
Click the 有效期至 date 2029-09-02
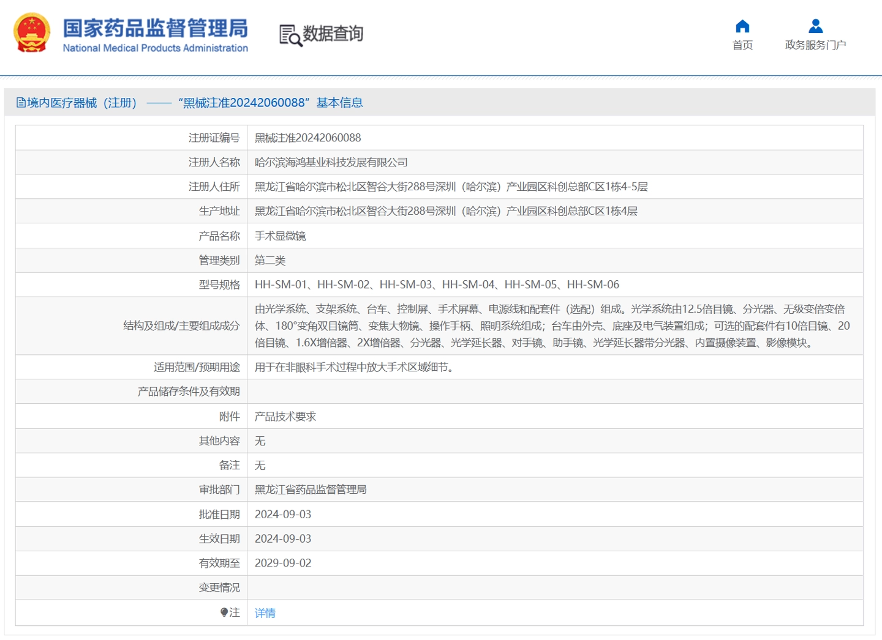tap(283, 564)
